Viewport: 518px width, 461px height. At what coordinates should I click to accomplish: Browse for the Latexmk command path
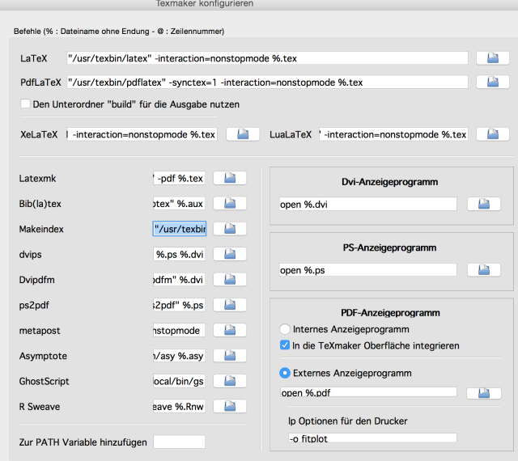tap(230, 178)
